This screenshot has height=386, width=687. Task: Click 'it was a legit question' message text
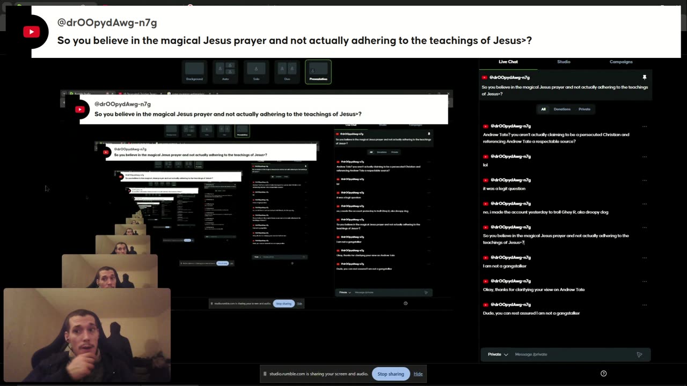pyautogui.click(x=504, y=189)
